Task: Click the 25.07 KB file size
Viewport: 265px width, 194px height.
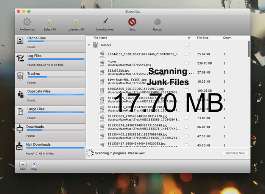Action: 204,54
